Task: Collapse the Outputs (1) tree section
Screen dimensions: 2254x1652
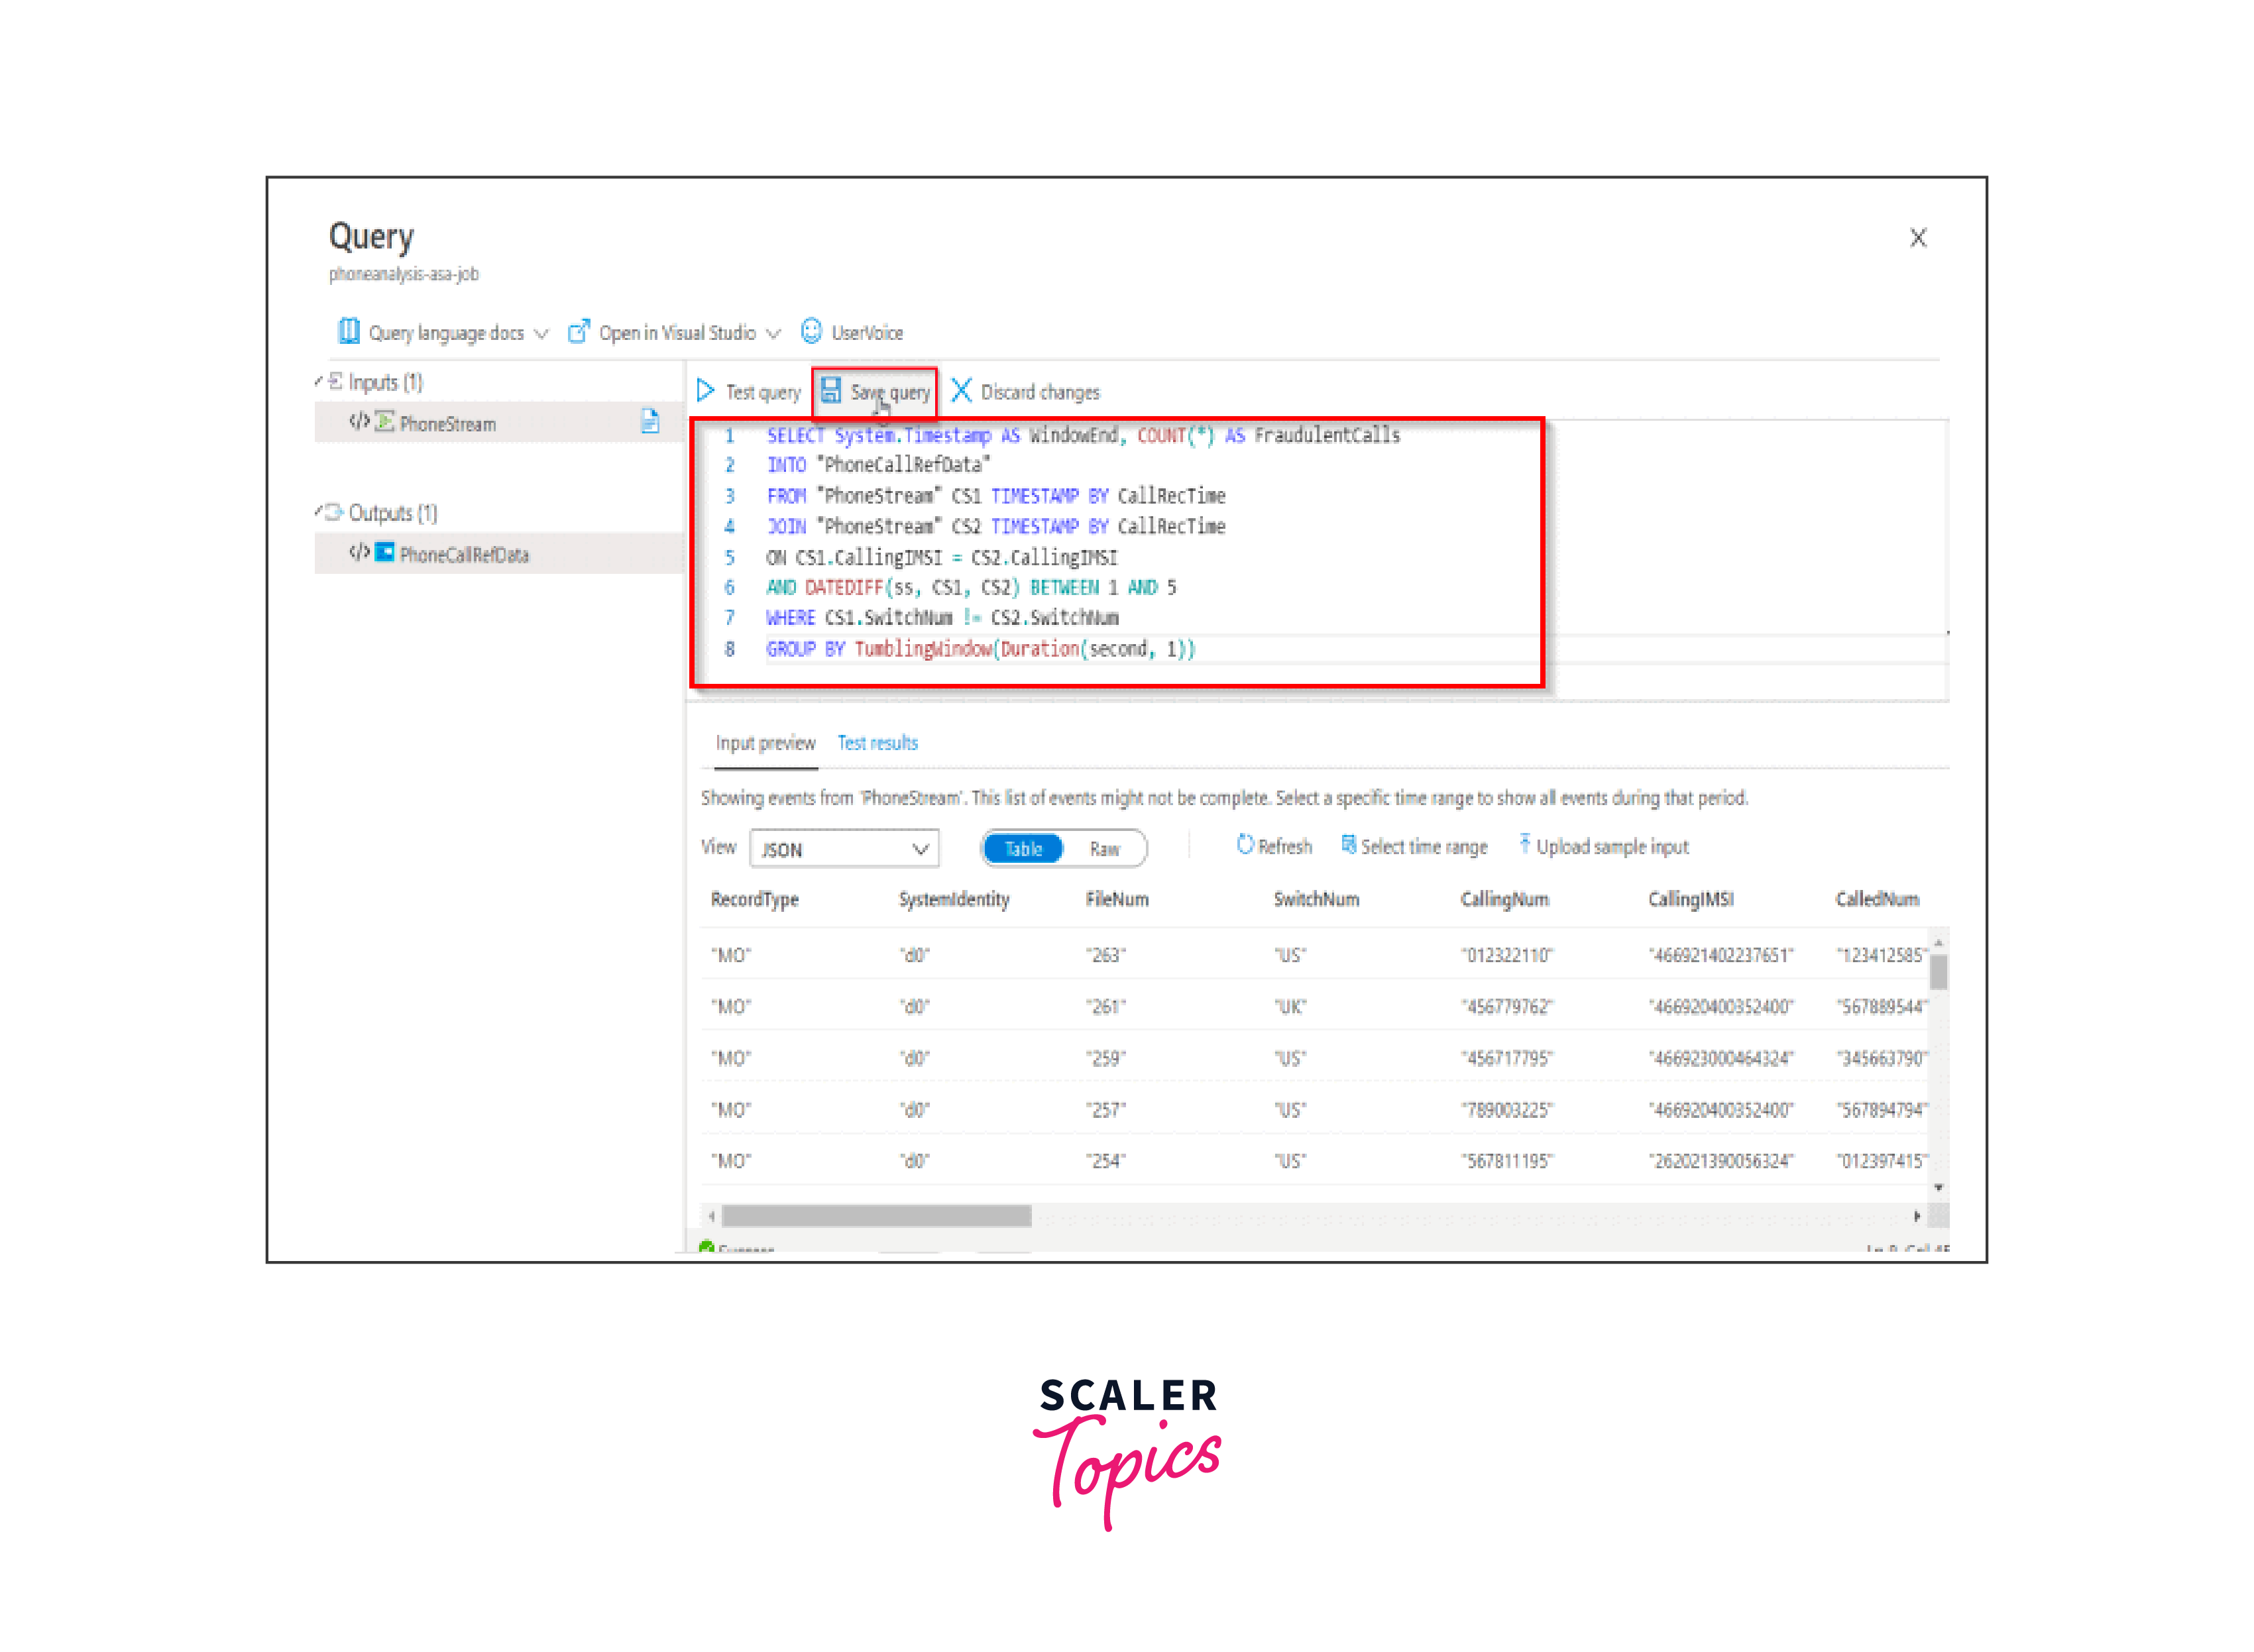Action: (x=319, y=512)
